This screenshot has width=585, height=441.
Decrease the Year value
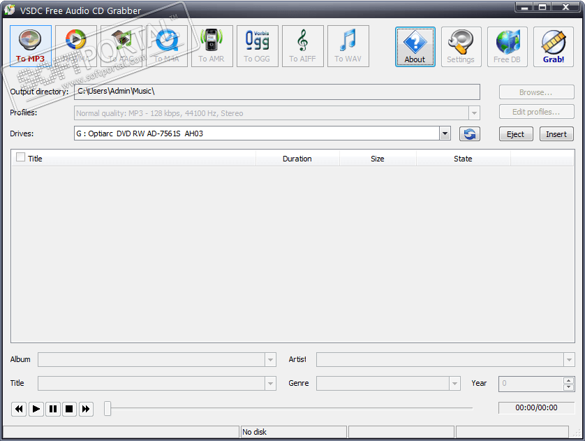[x=568, y=387]
